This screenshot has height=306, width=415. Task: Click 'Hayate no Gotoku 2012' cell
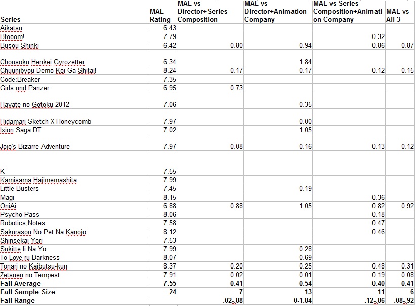74,100
